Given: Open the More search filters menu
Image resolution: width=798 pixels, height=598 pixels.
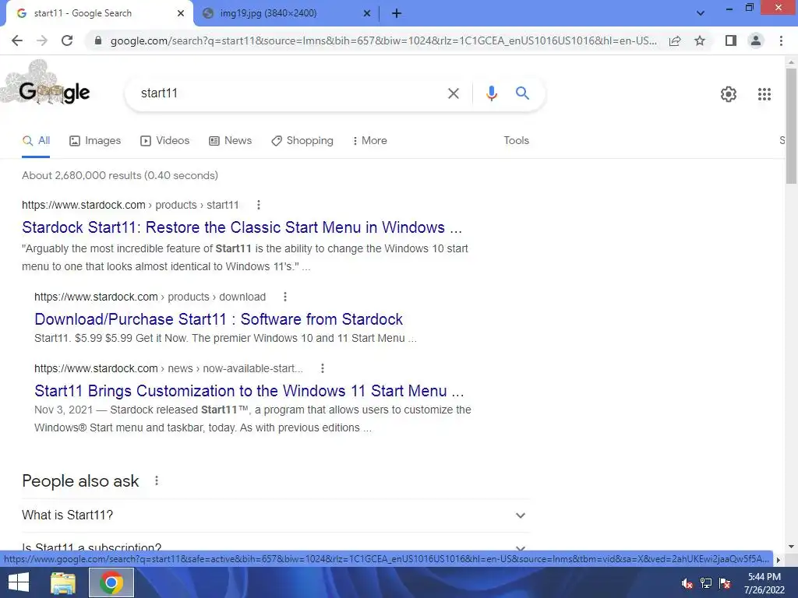Looking at the screenshot, I should coord(369,140).
